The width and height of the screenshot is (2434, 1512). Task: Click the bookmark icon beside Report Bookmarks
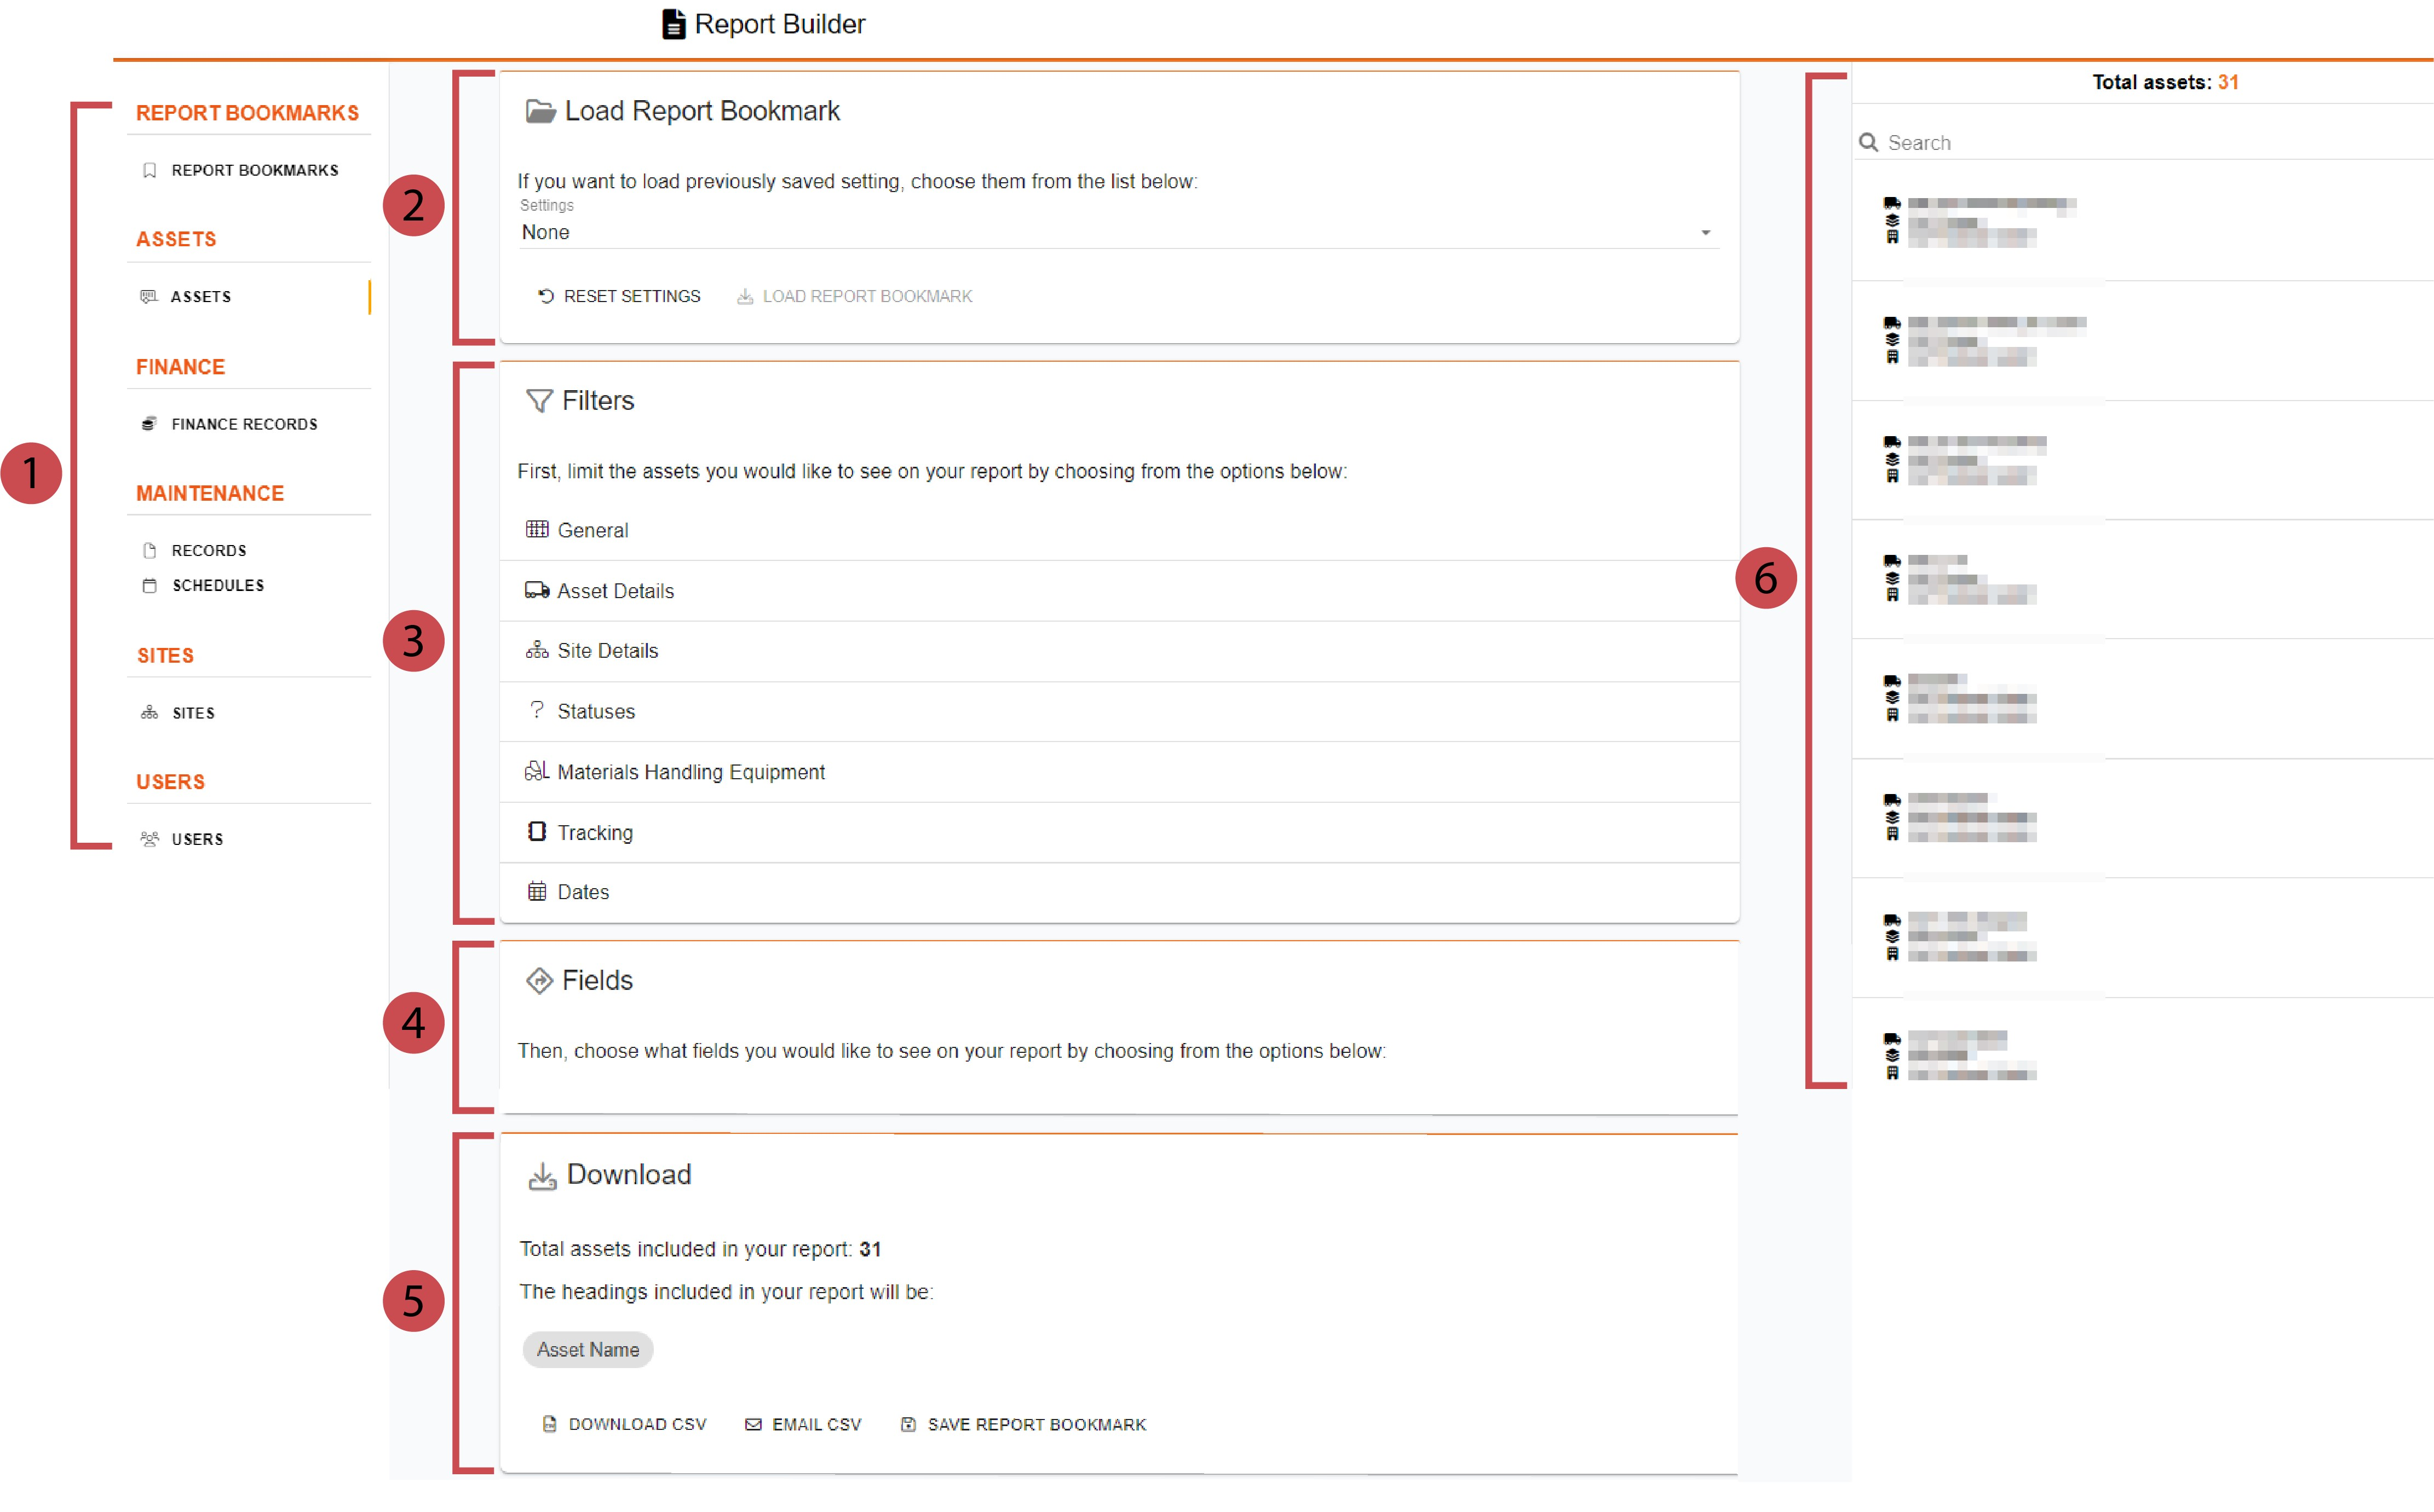pyautogui.click(x=149, y=170)
